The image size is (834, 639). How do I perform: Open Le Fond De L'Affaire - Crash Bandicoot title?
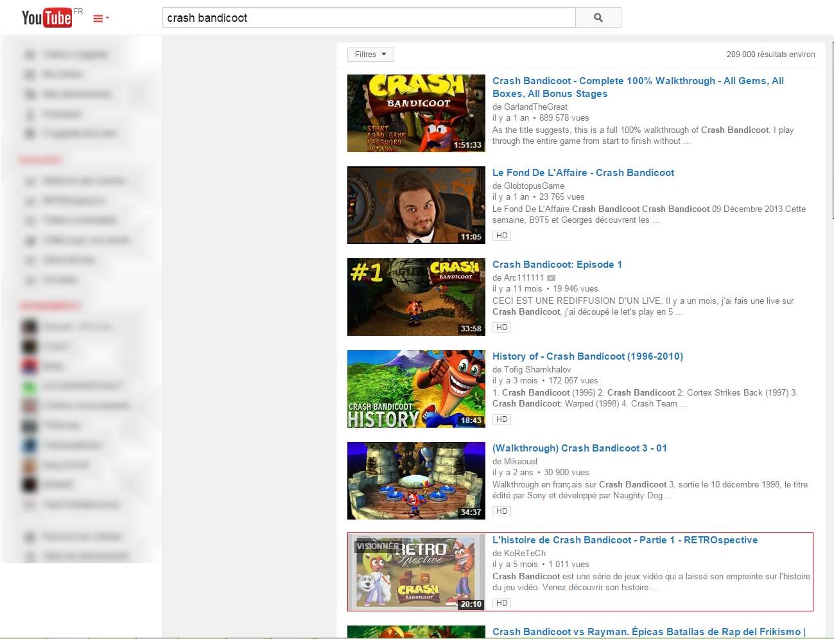[x=583, y=173]
